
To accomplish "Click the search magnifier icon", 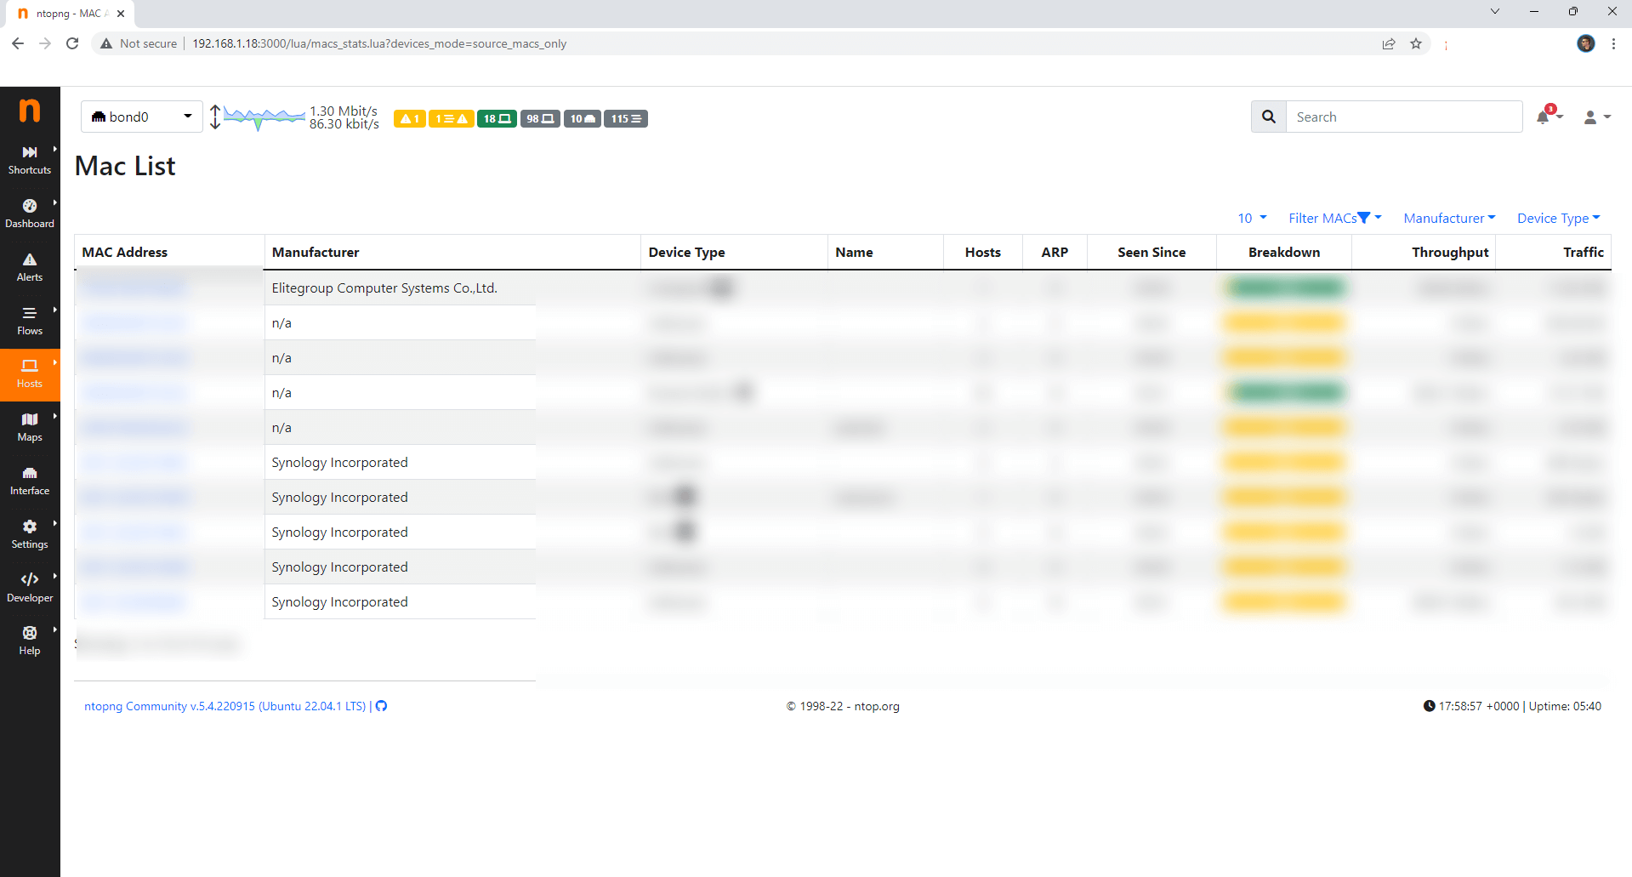I will tap(1269, 117).
